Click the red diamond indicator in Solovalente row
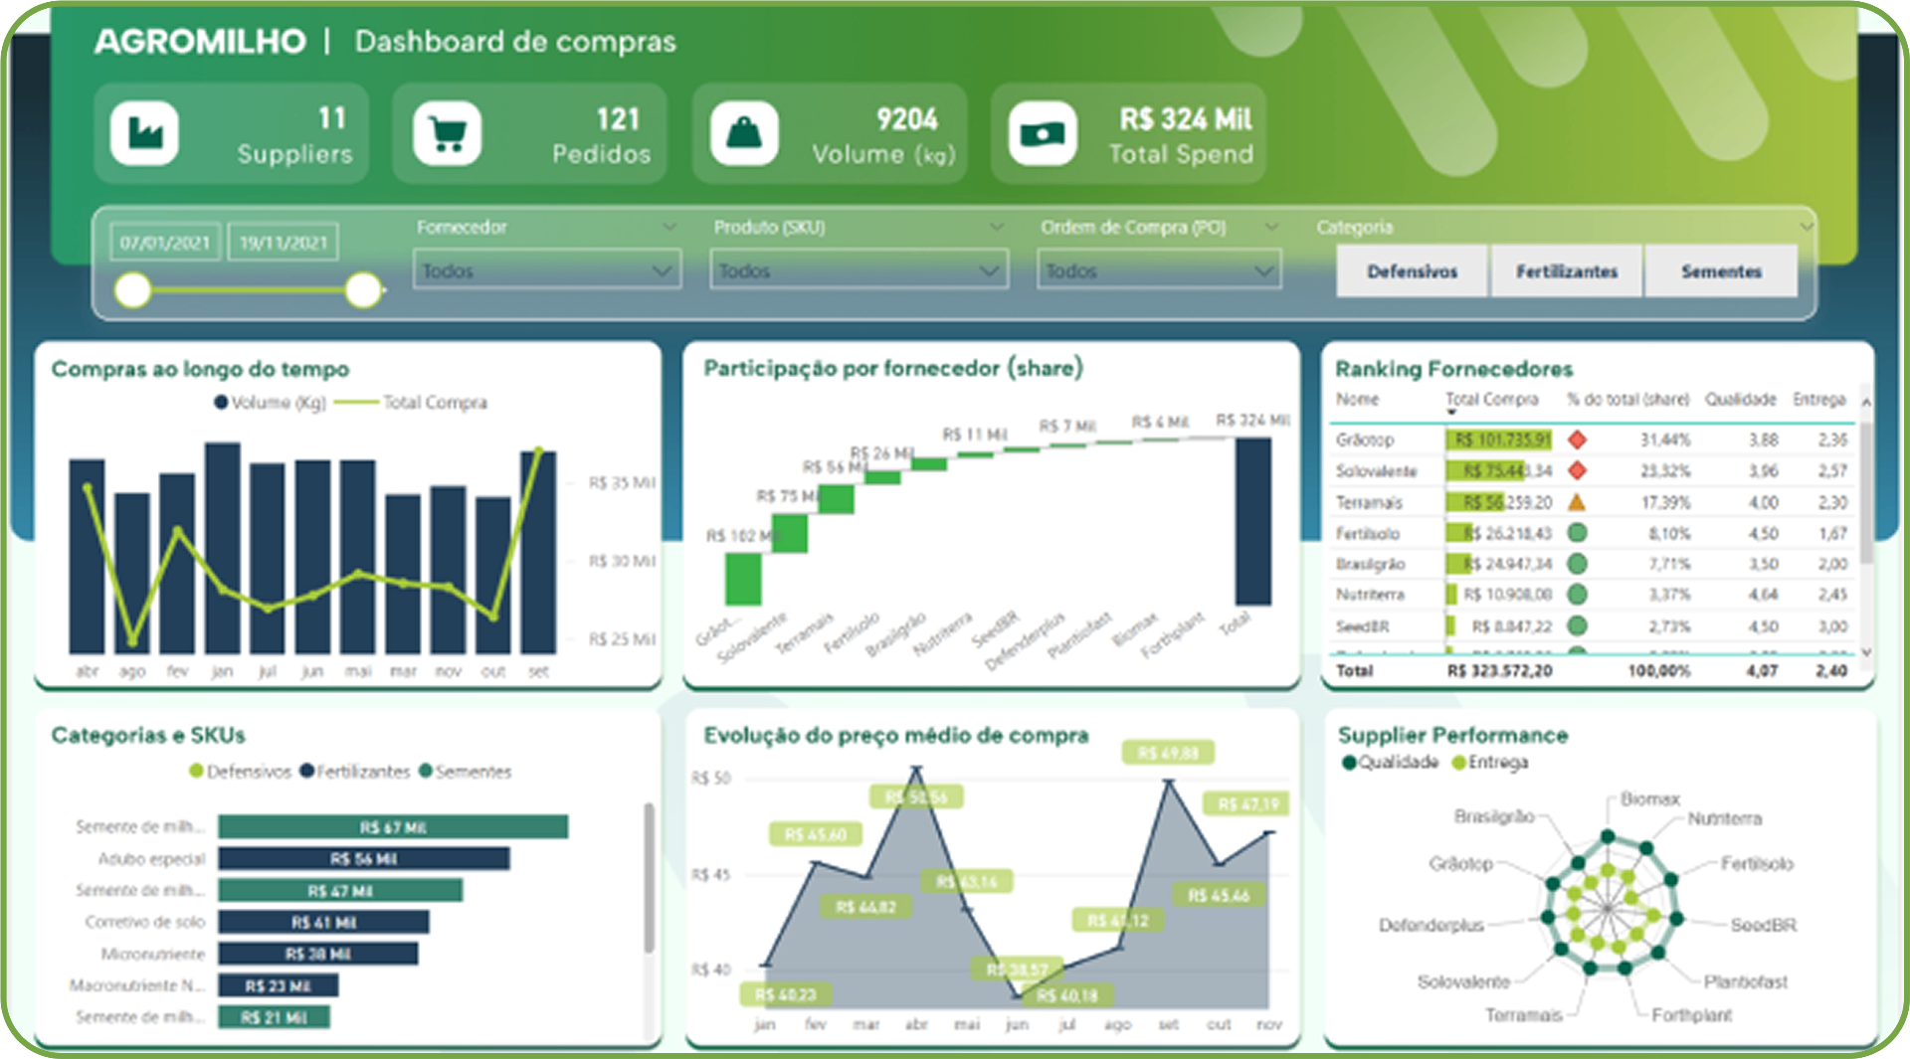The image size is (1910, 1059). pos(1577,470)
